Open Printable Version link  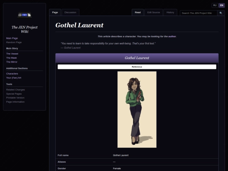pyautogui.click(x=15, y=98)
